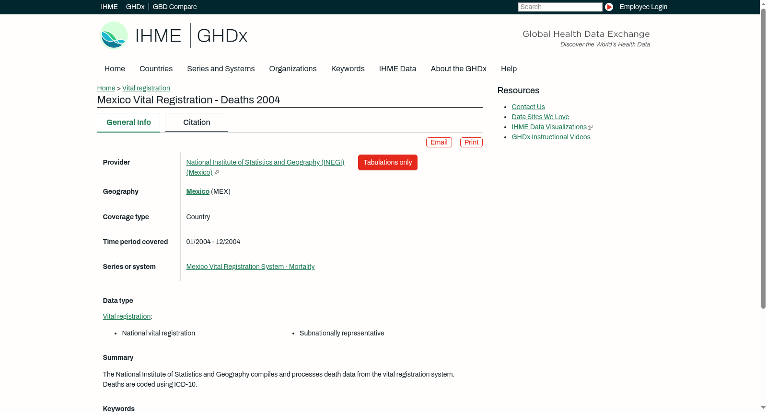Click external link icon beside IHME Data Visualizations

click(x=590, y=127)
